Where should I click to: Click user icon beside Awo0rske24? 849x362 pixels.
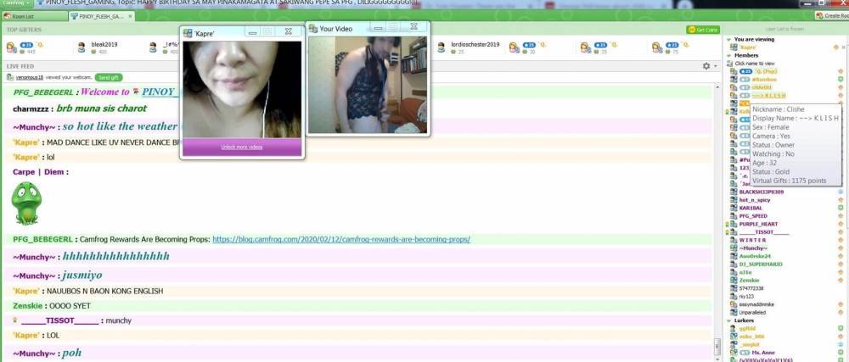point(734,256)
